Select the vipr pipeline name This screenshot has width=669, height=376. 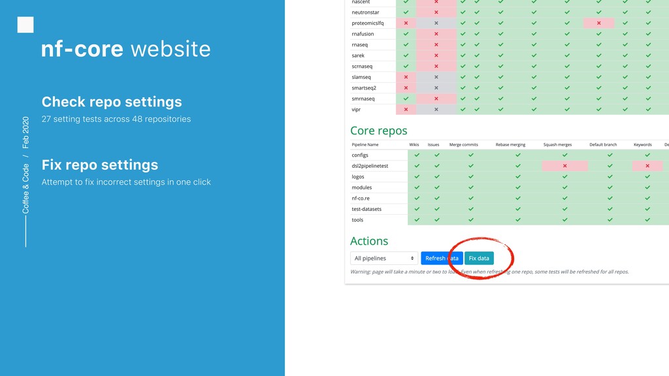point(356,110)
